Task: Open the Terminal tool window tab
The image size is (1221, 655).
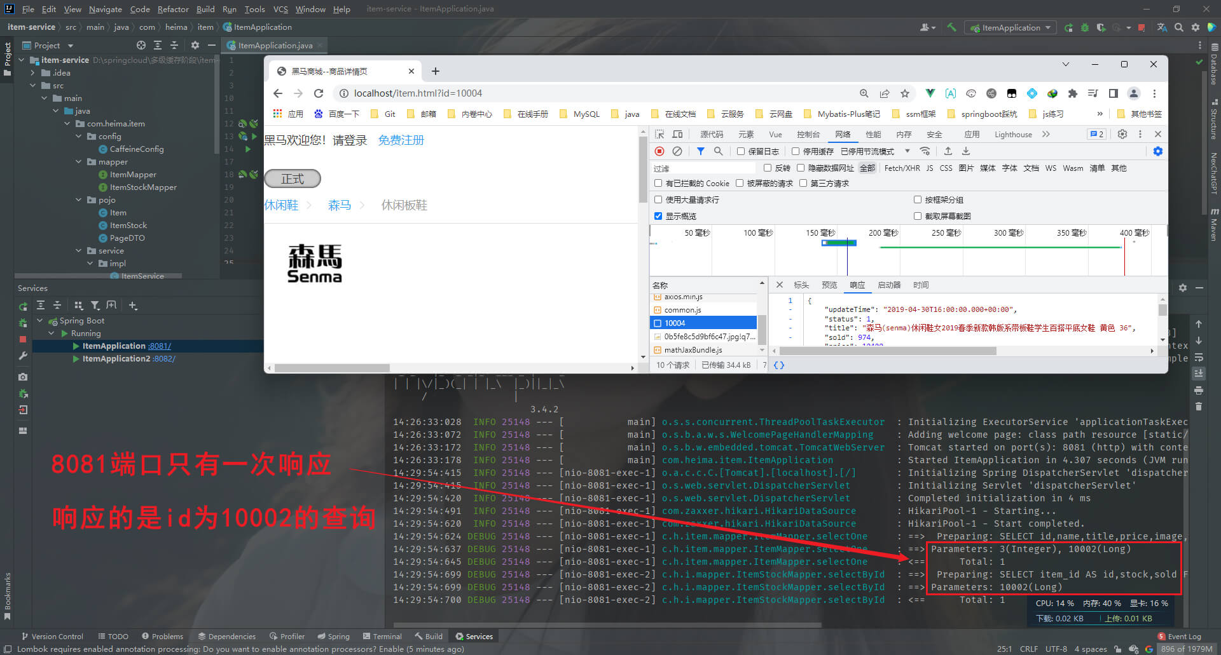Action: [x=382, y=636]
